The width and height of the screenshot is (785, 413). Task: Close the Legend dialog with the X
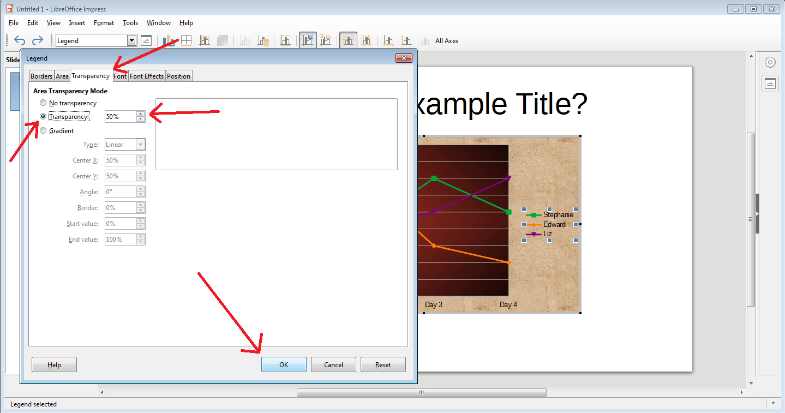(403, 58)
